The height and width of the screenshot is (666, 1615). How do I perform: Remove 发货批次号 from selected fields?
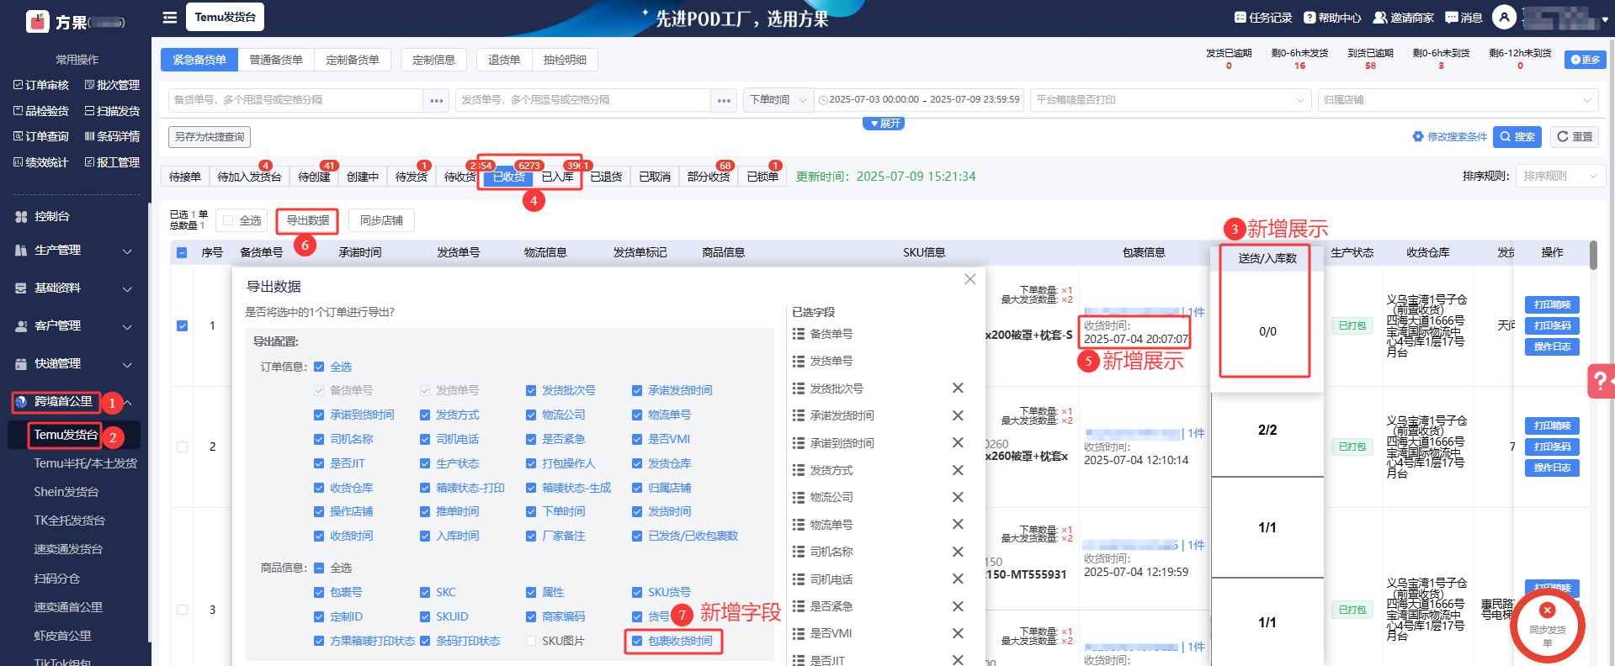point(957,388)
